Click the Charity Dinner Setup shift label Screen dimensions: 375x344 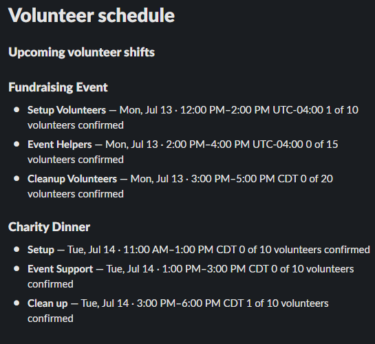pyautogui.click(x=41, y=250)
